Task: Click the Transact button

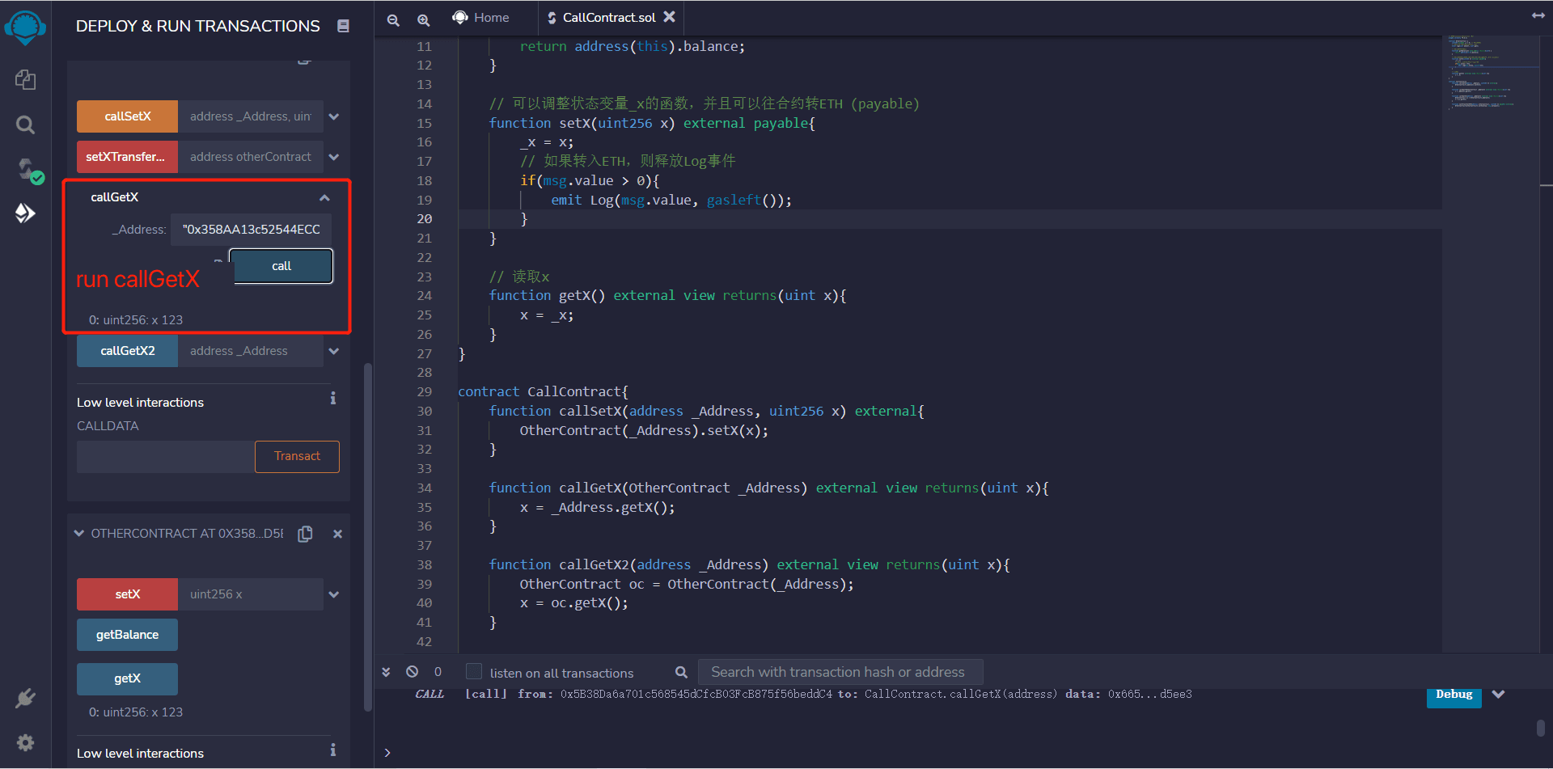Action: [297, 456]
